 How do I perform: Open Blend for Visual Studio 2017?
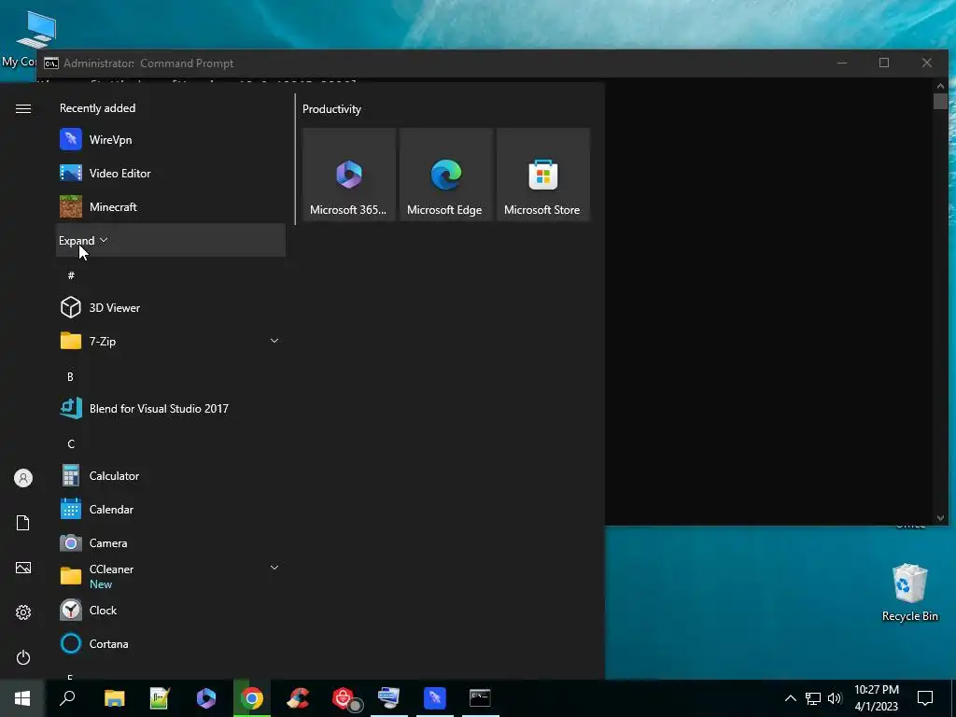coord(171,409)
